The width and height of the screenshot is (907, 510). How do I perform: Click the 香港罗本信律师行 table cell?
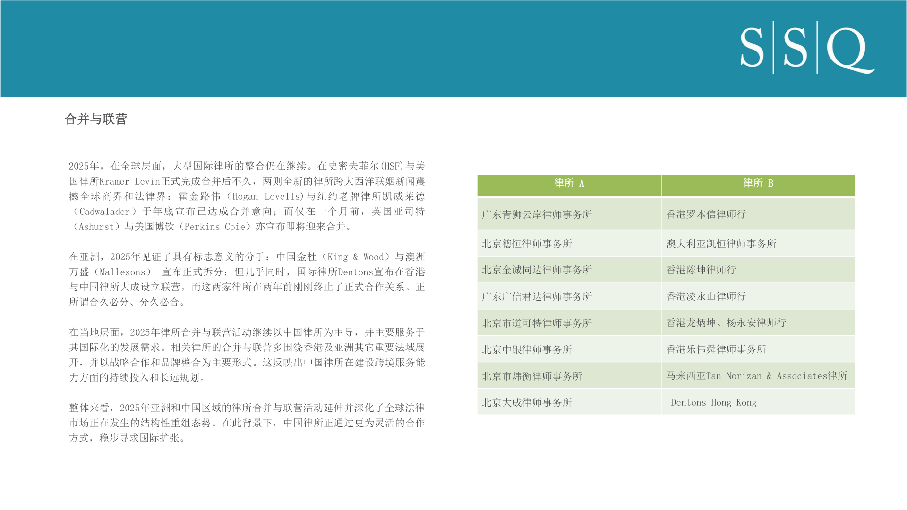pos(706,214)
